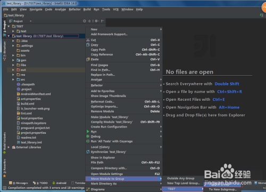Select the out folder
This screenshot has width=266, height=192.
pos(23,70)
